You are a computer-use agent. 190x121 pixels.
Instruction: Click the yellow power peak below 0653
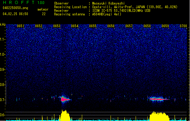click(x=65, y=115)
